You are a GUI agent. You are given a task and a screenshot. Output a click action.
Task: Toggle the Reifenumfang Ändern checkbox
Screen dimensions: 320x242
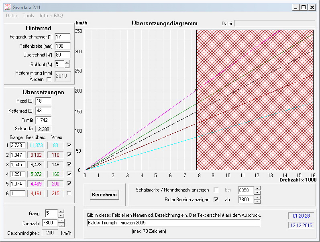(49, 79)
